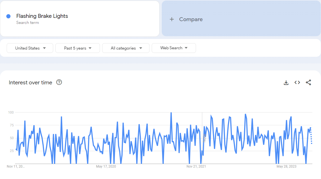Edit the Flashing Brake Lights search term
321x179 pixels.
[x=42, y=16]
